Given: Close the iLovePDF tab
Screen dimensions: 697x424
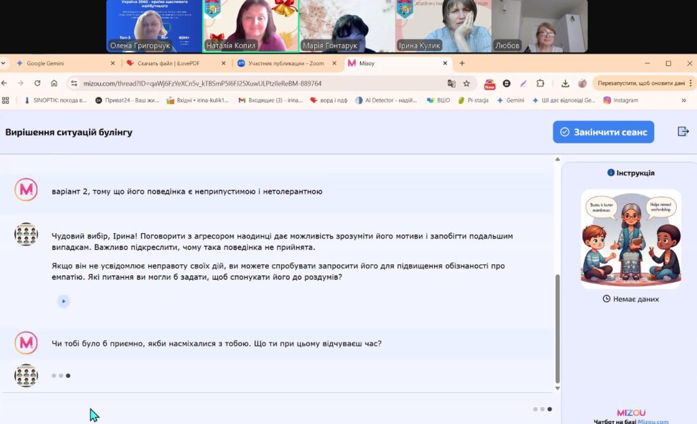Looking at the screenshot, I should pos(223,63).
